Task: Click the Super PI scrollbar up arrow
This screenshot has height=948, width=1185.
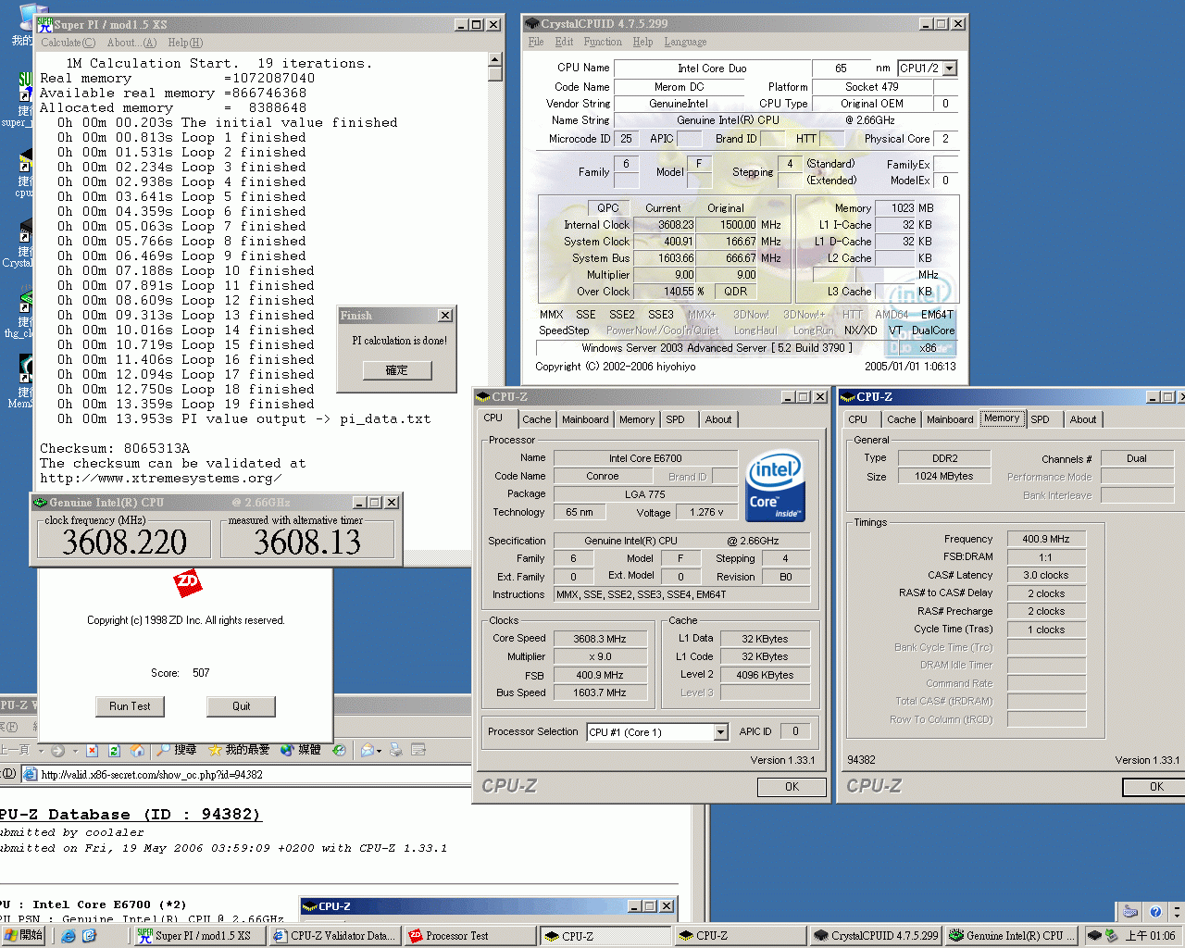Action: (x=495, y=60)
